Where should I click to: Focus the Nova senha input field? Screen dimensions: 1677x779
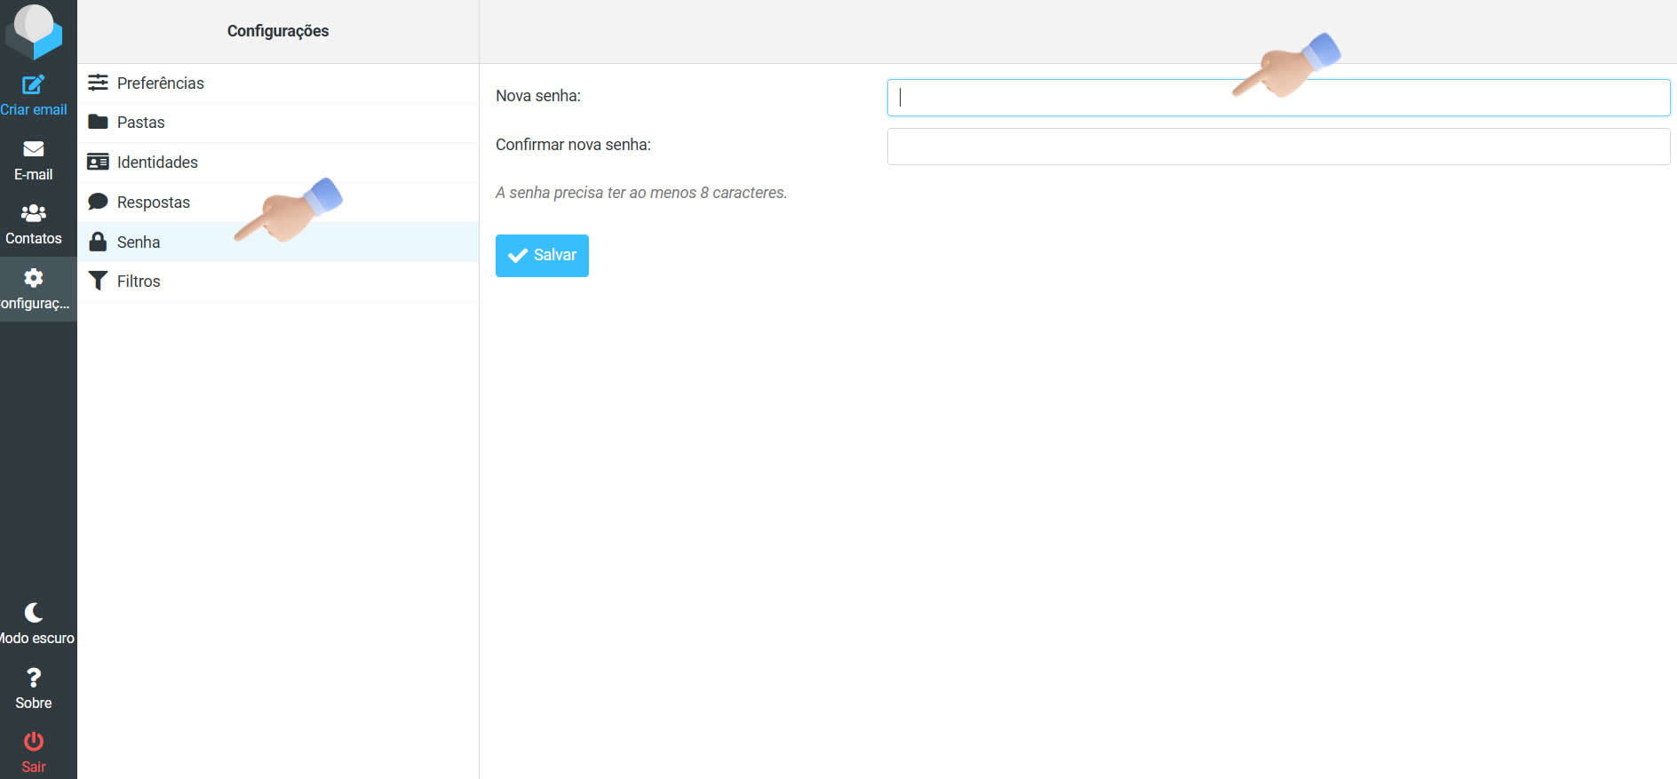[1066, 98]
